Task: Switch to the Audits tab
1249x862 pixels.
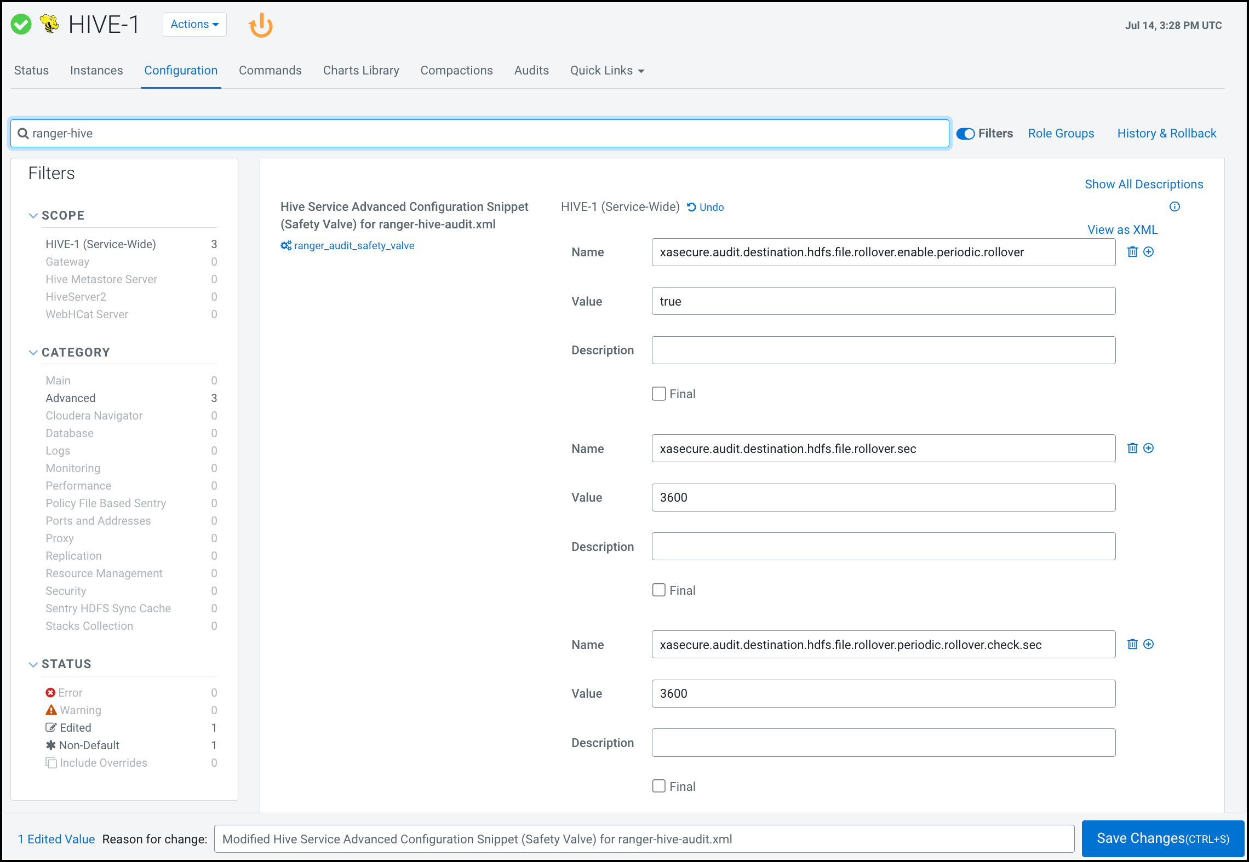Action: pyautogui.click(x=531, y=70)
